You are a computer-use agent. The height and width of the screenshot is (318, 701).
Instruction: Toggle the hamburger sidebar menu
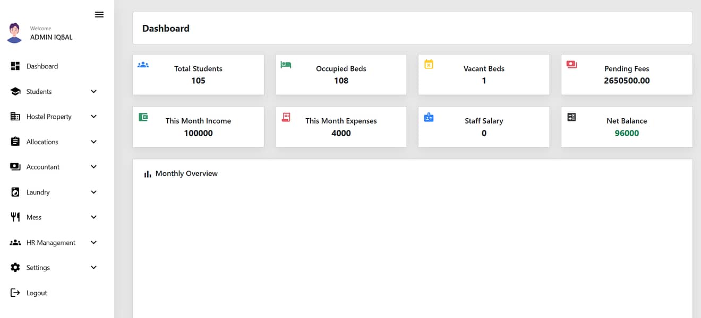coord(99,15)
